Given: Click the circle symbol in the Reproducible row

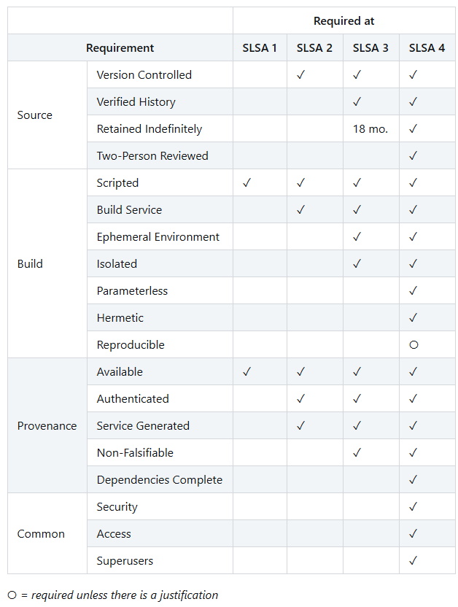Looking at the screenshot, I should point(414,345).
